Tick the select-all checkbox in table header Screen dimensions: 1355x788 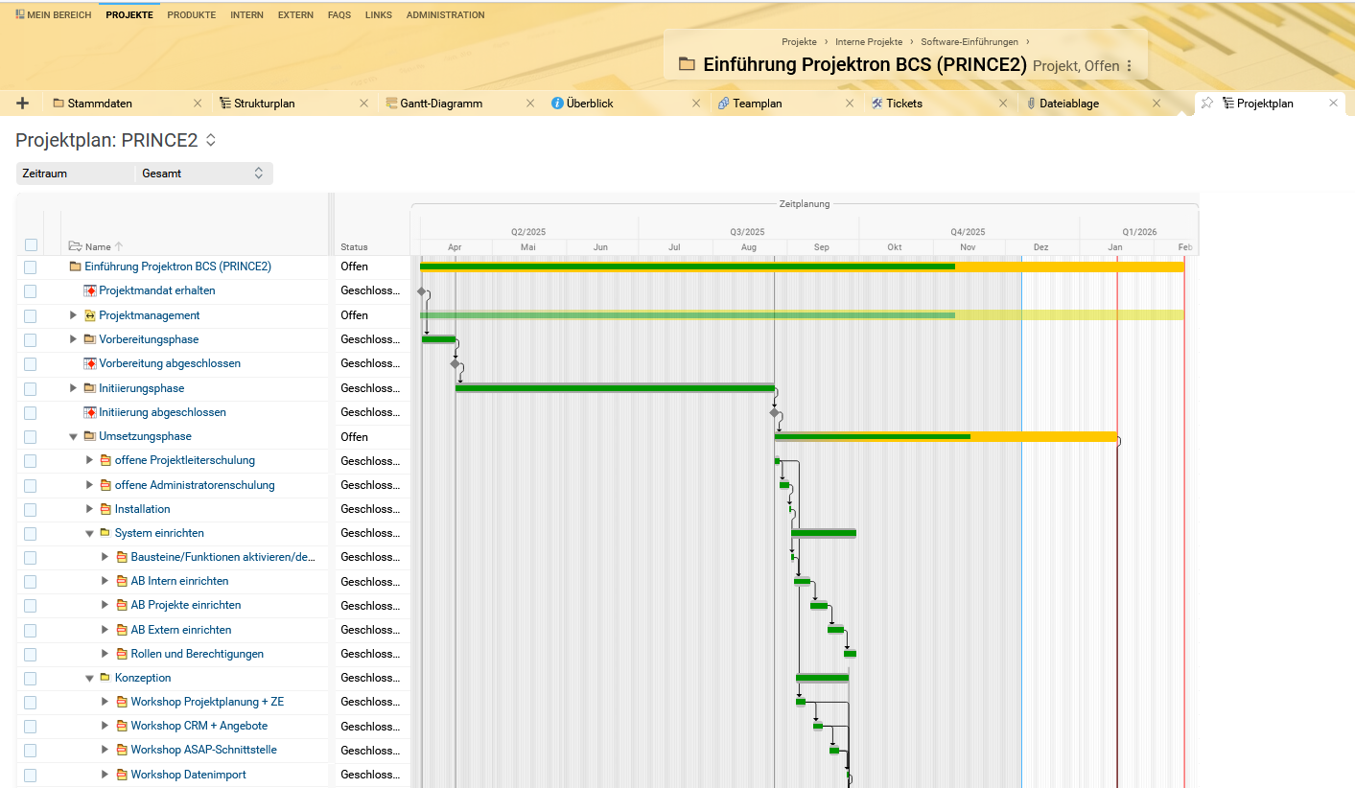point(31,245)
